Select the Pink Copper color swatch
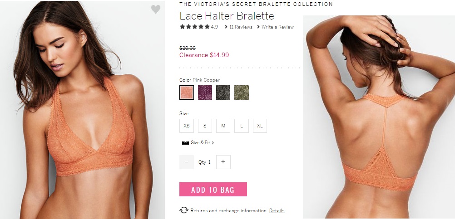Screen dimensions: 455x219 [187, 92]
